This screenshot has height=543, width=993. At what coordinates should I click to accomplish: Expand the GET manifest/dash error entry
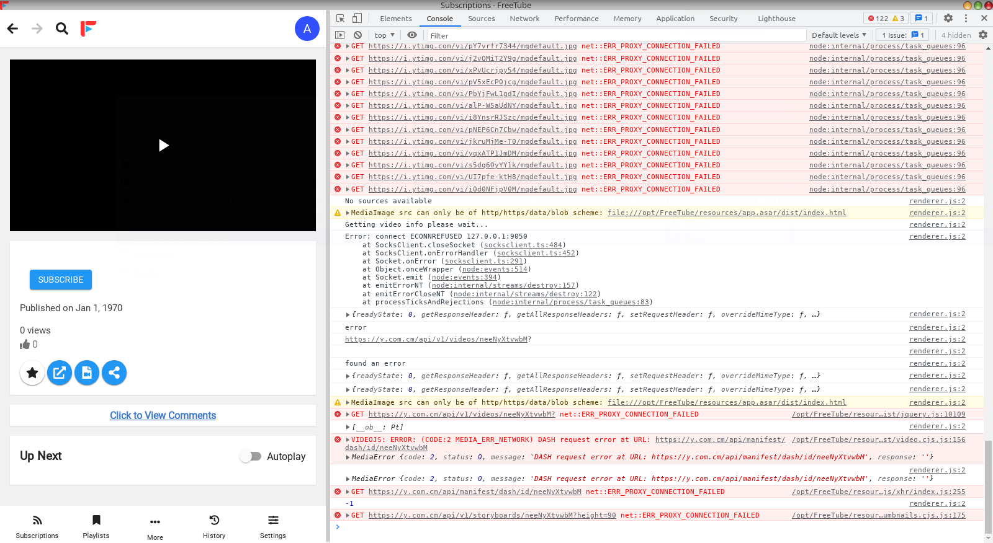(x=348, y=492)
